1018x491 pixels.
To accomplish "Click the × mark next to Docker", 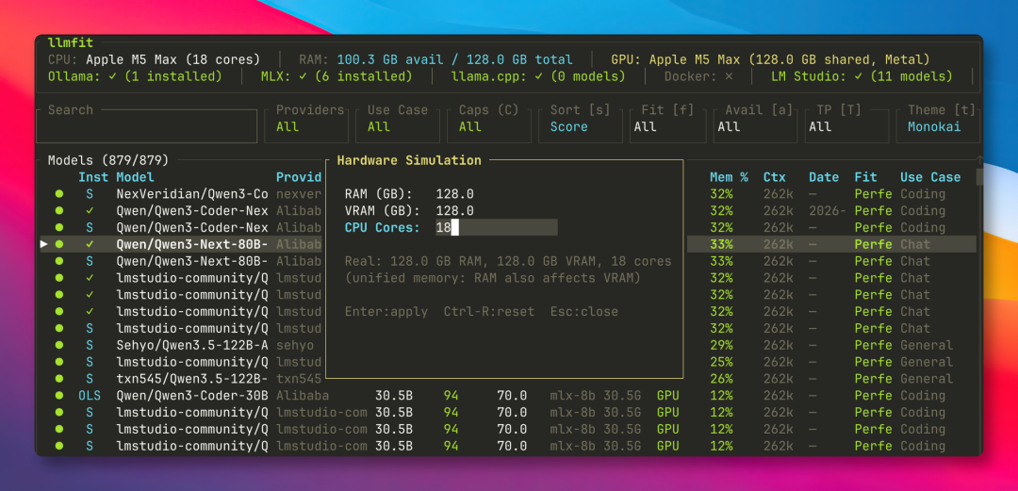I will (x=729, y=76).
